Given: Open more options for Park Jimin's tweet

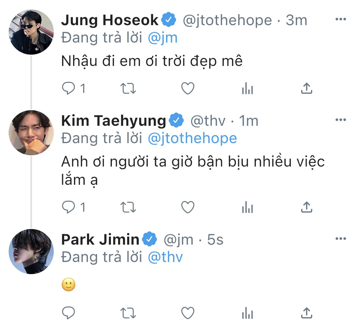Looking at the screenshot, I should (x=341, y=239).
